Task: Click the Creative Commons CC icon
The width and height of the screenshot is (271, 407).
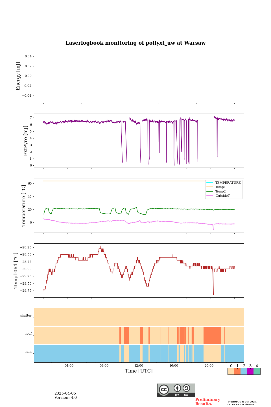Action: pos(164,389)
